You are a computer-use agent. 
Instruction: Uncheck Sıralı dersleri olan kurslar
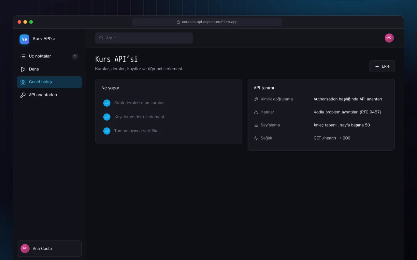click(107, 103)
